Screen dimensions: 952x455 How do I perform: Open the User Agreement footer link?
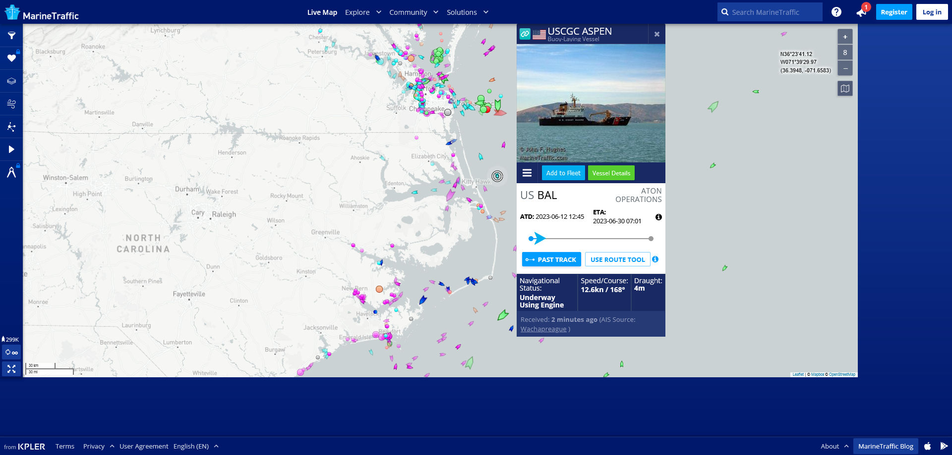[144, 446]
